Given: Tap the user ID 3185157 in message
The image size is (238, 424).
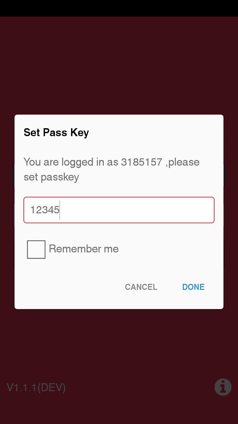Looking at the screenshot, I should click(x=141, y=162).
